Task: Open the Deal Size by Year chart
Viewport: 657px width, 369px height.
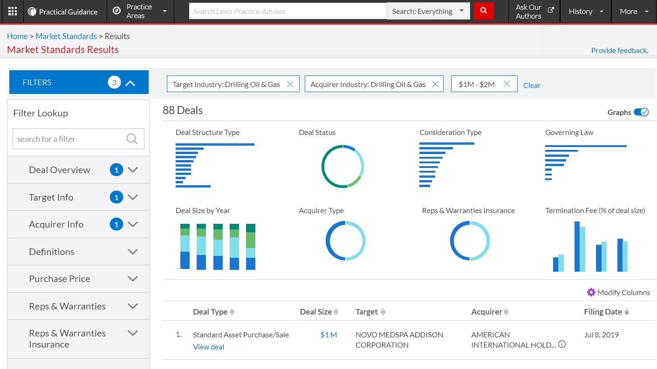Action: click(218, 247)
